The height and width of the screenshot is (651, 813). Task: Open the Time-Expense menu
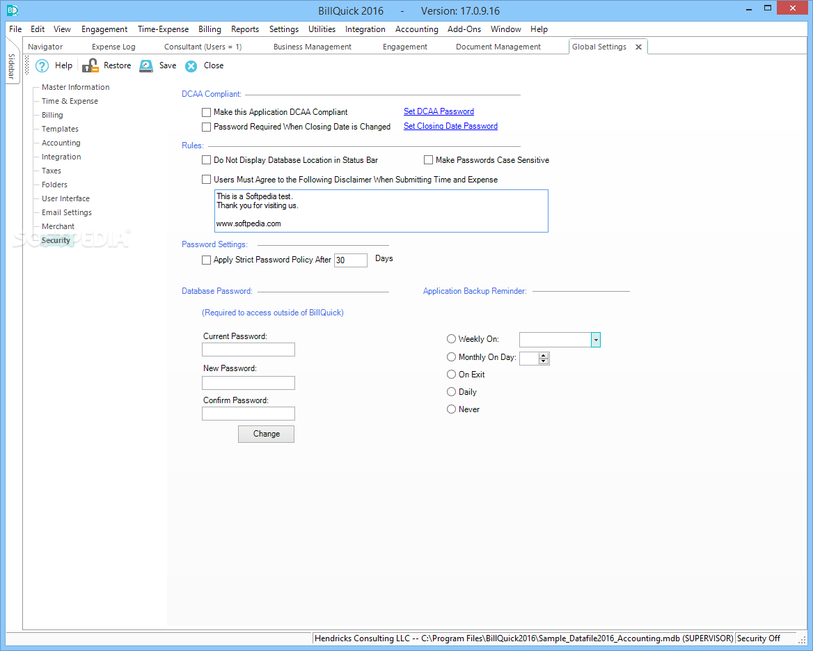click(163, 29)
